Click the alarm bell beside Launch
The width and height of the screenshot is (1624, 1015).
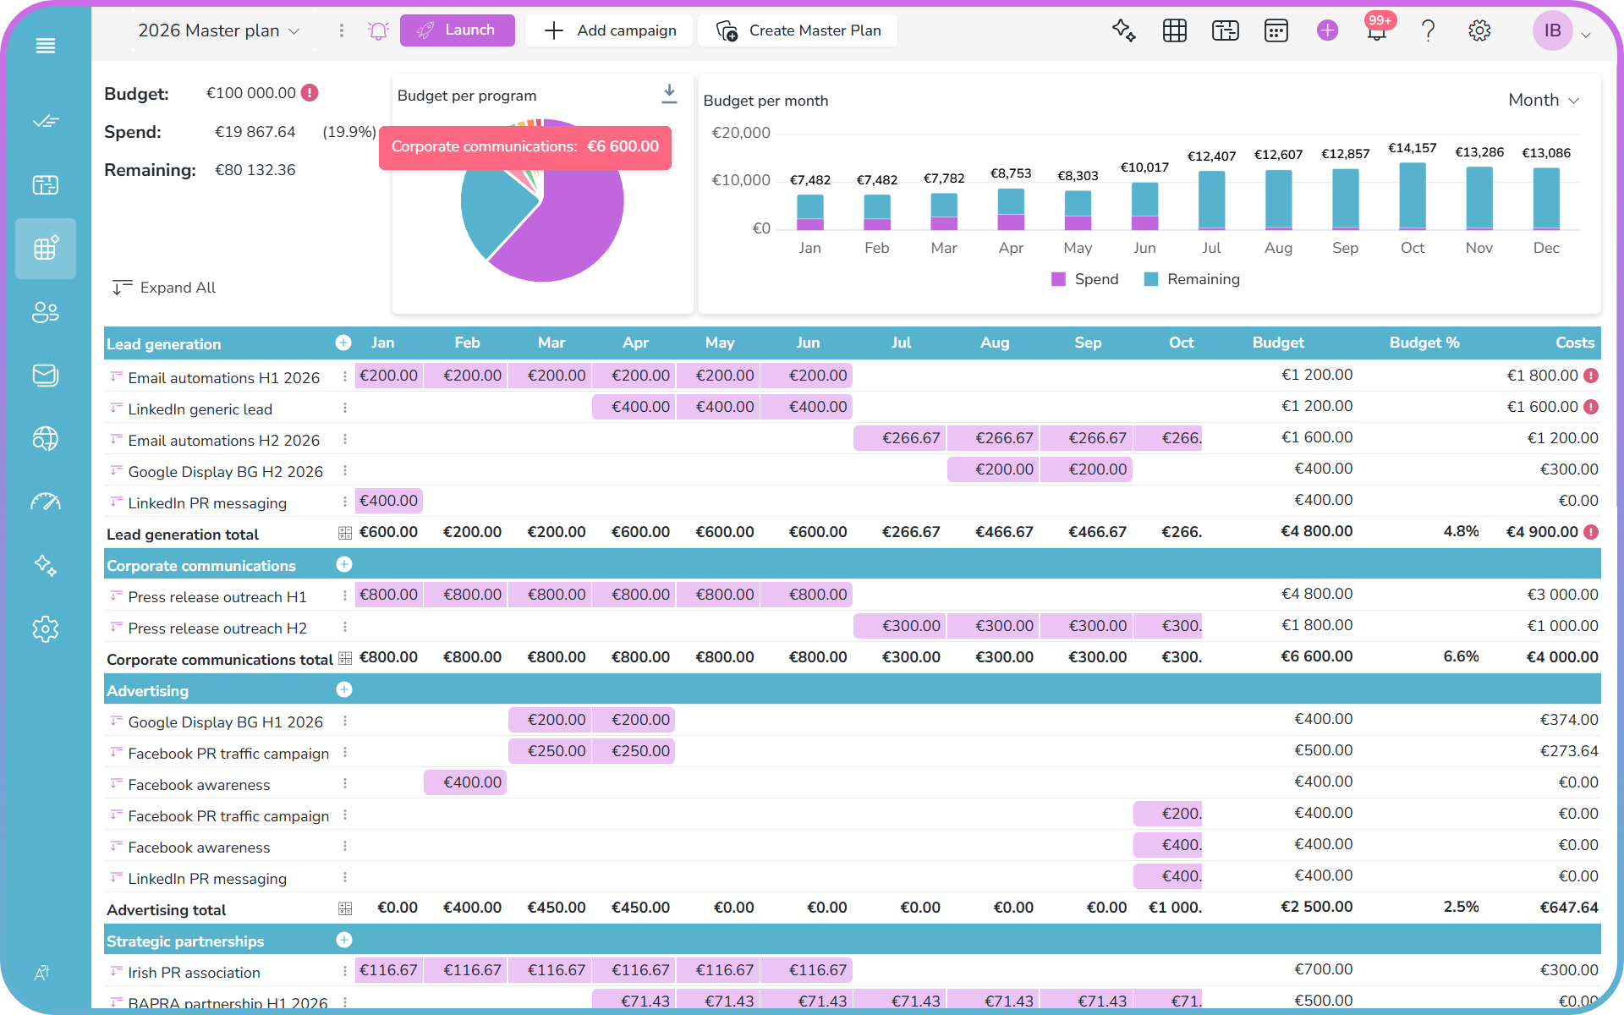point(378,31)
